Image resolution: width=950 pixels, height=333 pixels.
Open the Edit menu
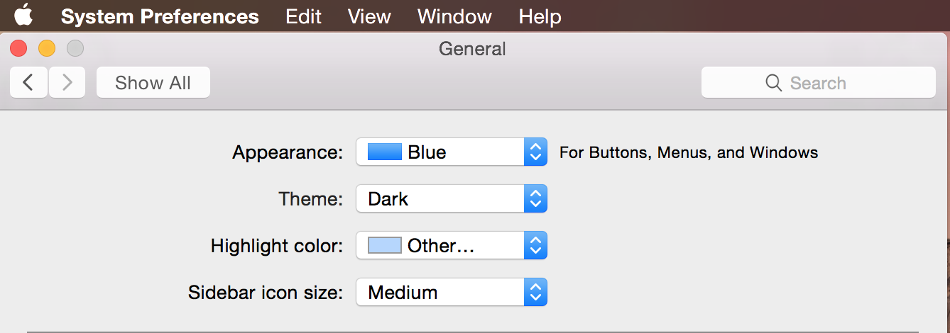click(303, 16)
